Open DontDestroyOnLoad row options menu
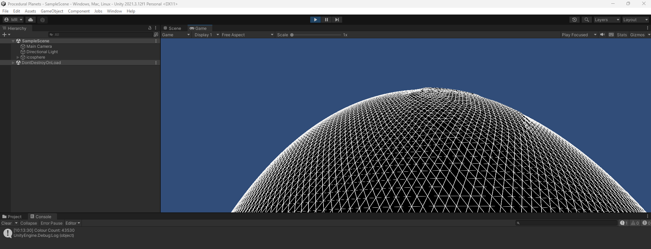651x249 pixels. click(x=156, y=63)
